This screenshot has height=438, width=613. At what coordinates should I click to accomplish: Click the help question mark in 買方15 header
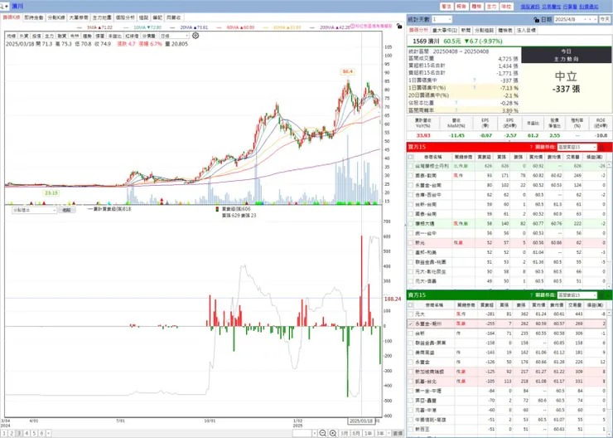(x=531, y=147)
